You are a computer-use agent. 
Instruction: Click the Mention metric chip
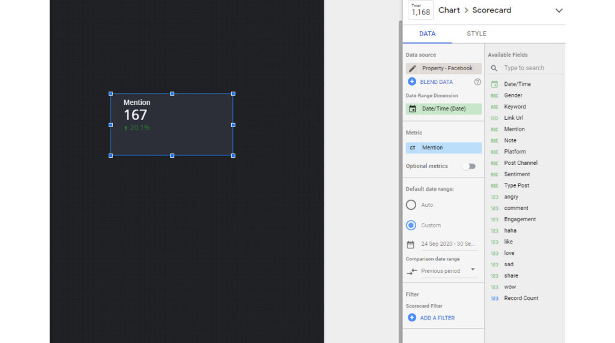click(444, 148)
